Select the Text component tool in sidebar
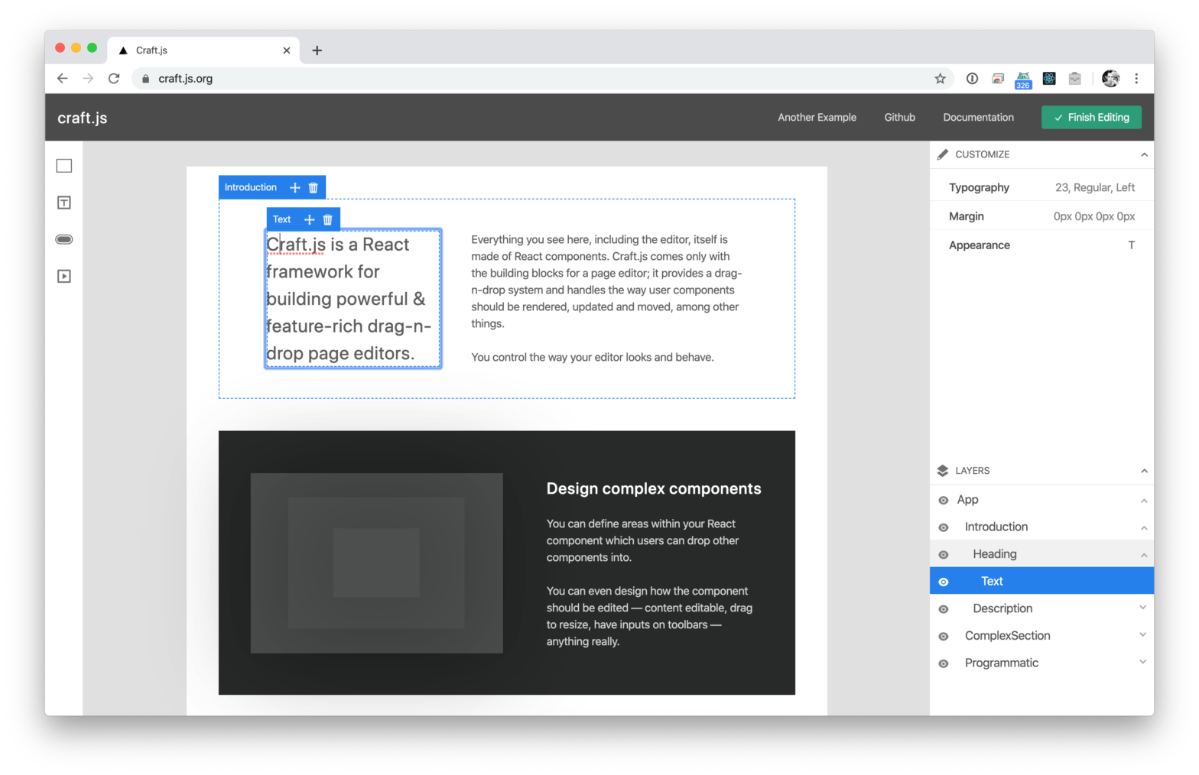The height and width of the screenshot is (775, 1199). (64, 203)
